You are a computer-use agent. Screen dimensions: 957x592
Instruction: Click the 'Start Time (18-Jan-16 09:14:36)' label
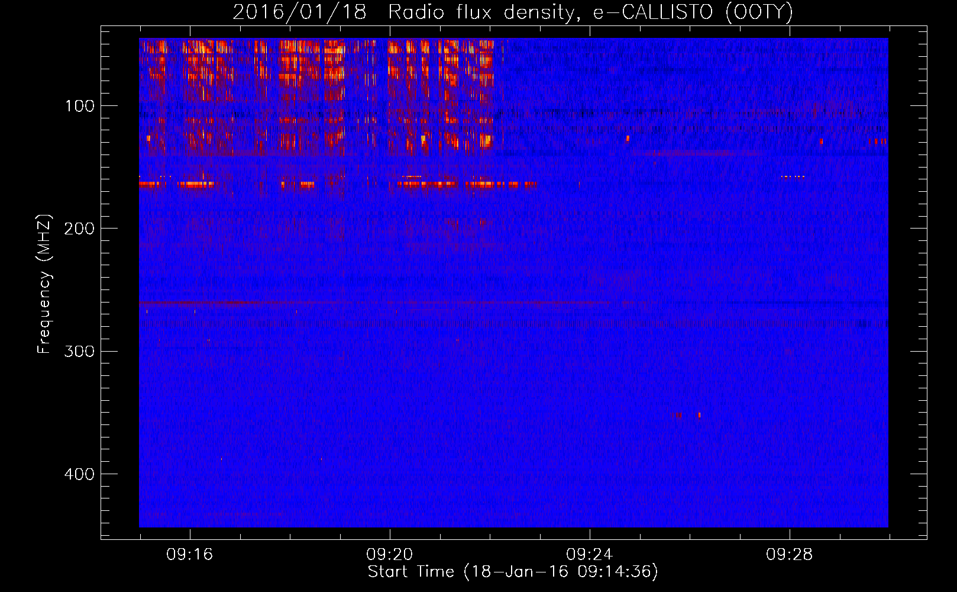pyautogui.click(x=513, y=572)
